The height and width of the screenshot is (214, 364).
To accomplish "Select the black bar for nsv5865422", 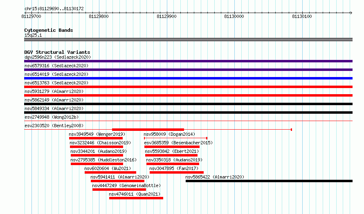I will click(269, 181).
